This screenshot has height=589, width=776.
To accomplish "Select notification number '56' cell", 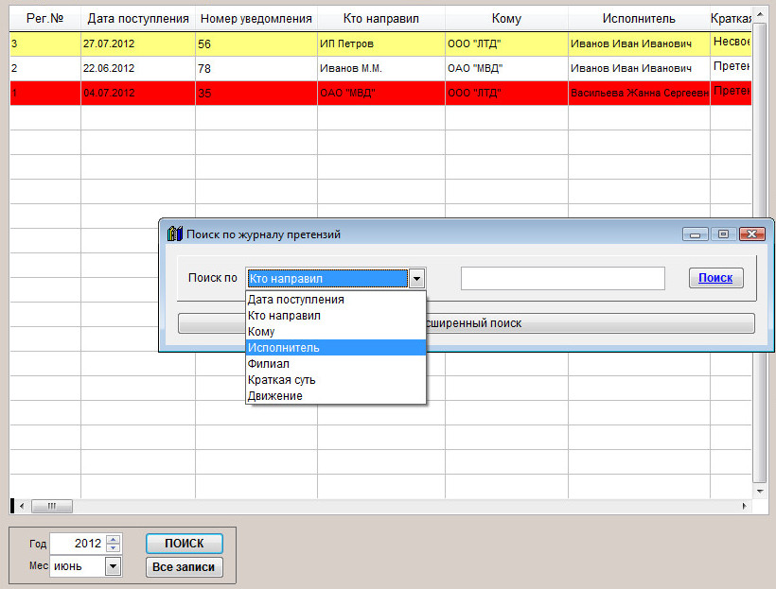I will click(256, 43).
